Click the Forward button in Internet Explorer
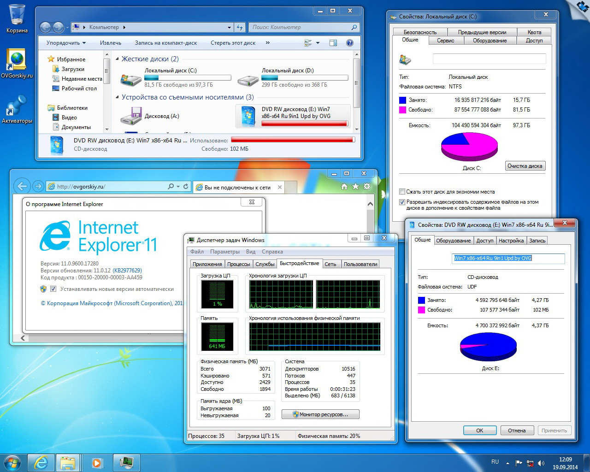 38,186
